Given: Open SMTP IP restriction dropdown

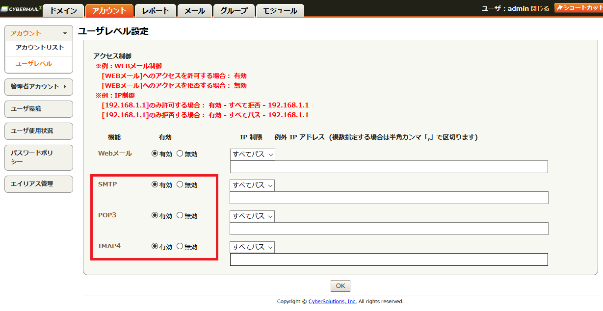Looking at the screenshot, I should 252,185.
